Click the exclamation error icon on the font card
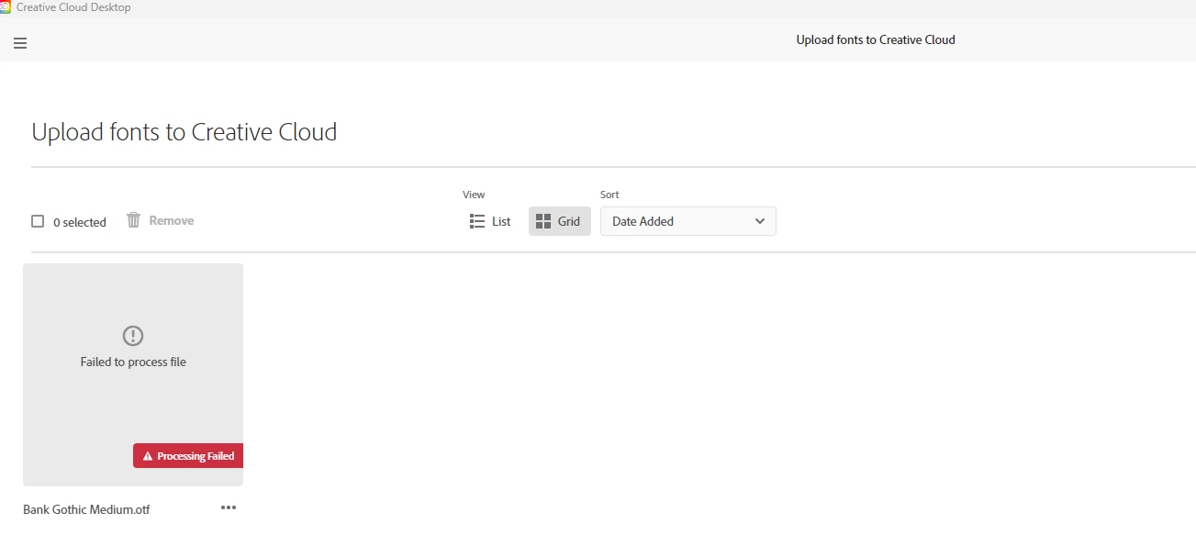Image resolution: width=1196 pixels, height=535 pixels. (x=133, y=336)
